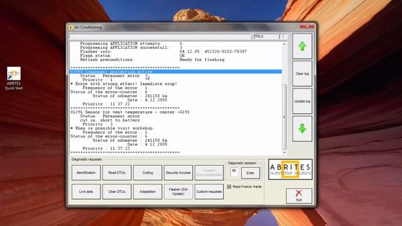The height and width of the screenshot is (226, 402).
Task: Click the log vertical scrollbar thumb
Action: (x=285, y=117)
